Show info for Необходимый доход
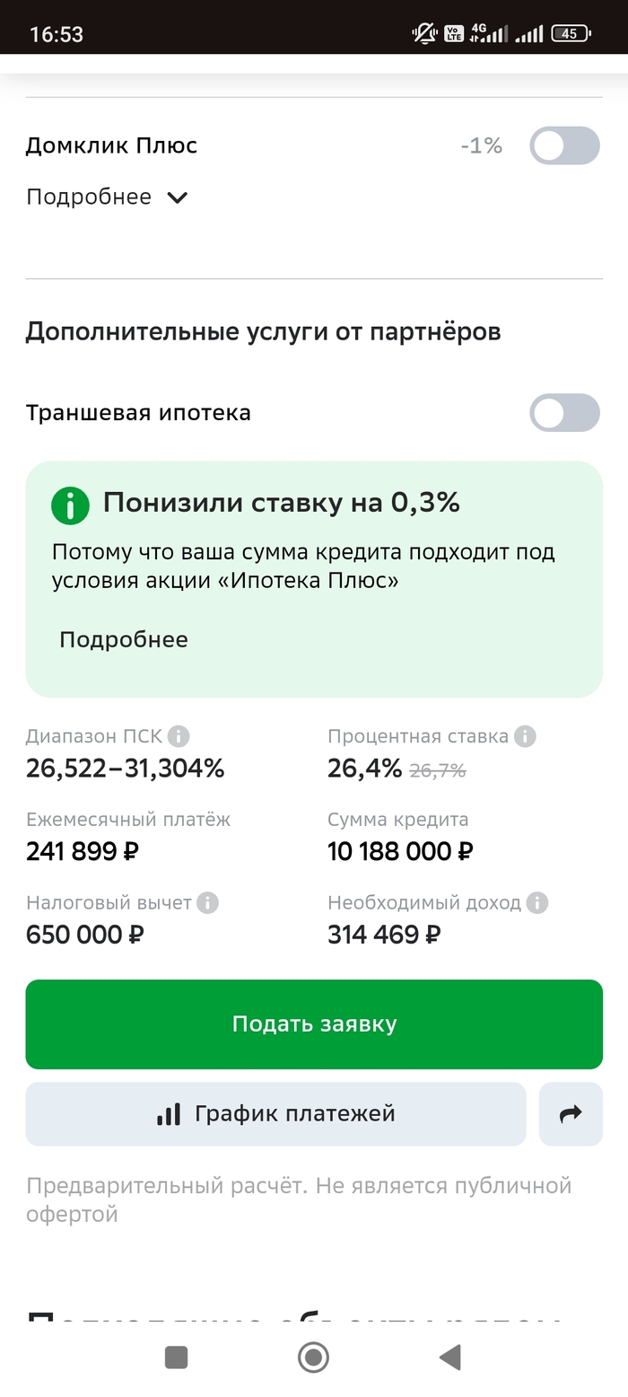The image size is (628, 1397). 537,903
